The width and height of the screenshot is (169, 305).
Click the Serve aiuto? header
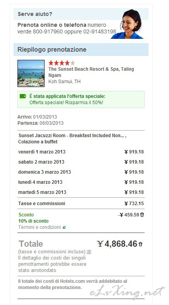pyautogui.click(x=35, y=14)
